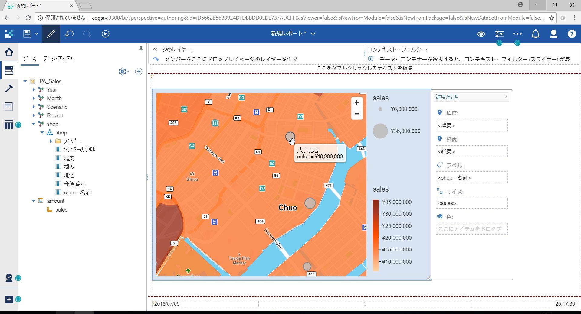Open the user profile icon
Viewport: 581px width, 314px height.
[554, 34]
